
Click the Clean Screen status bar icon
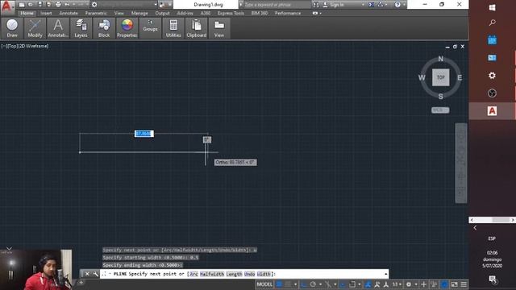pos(454,284)
